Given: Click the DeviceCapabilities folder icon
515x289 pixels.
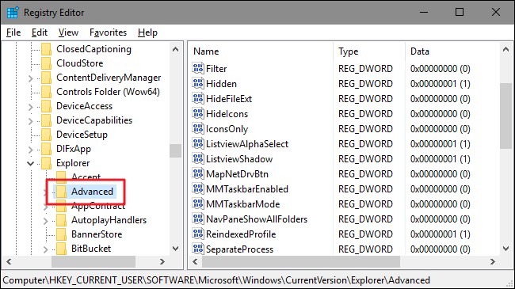Looking at the screenshot, I should tap(46, 120).
